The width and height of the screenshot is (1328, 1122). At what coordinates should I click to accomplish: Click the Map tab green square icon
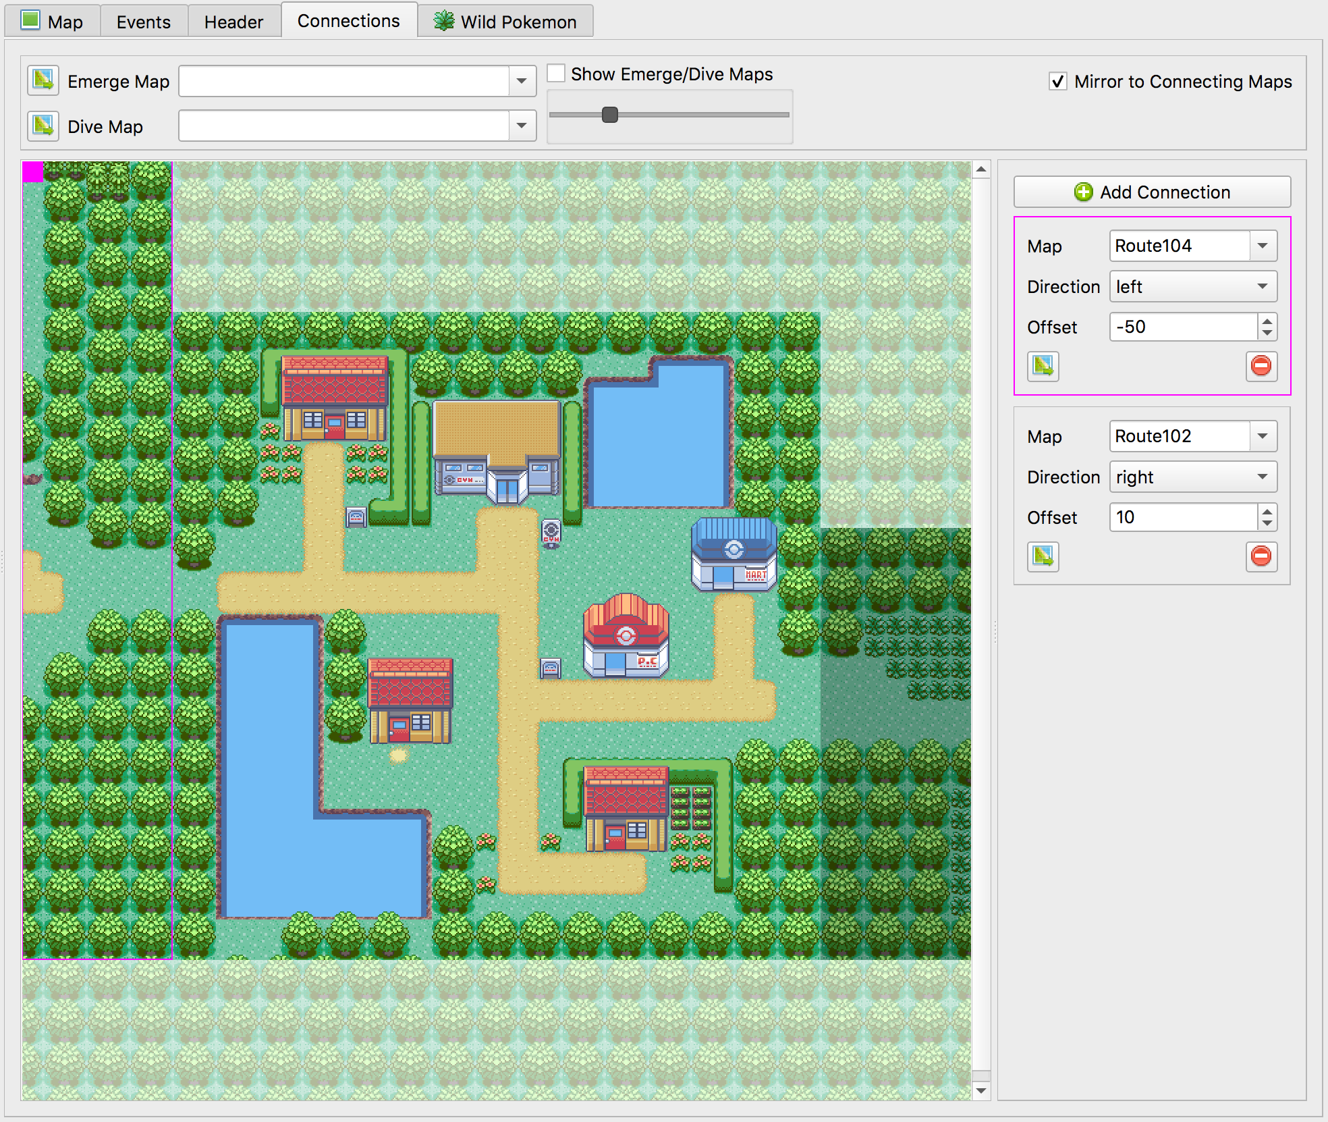coord(30,20)
